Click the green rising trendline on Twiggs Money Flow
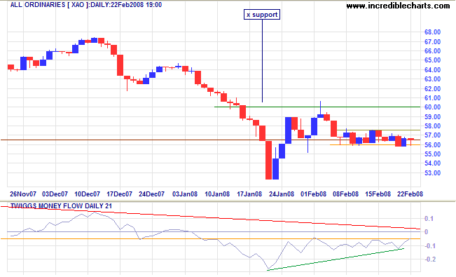Screen dimensions: 456x277 coord(336,259)
